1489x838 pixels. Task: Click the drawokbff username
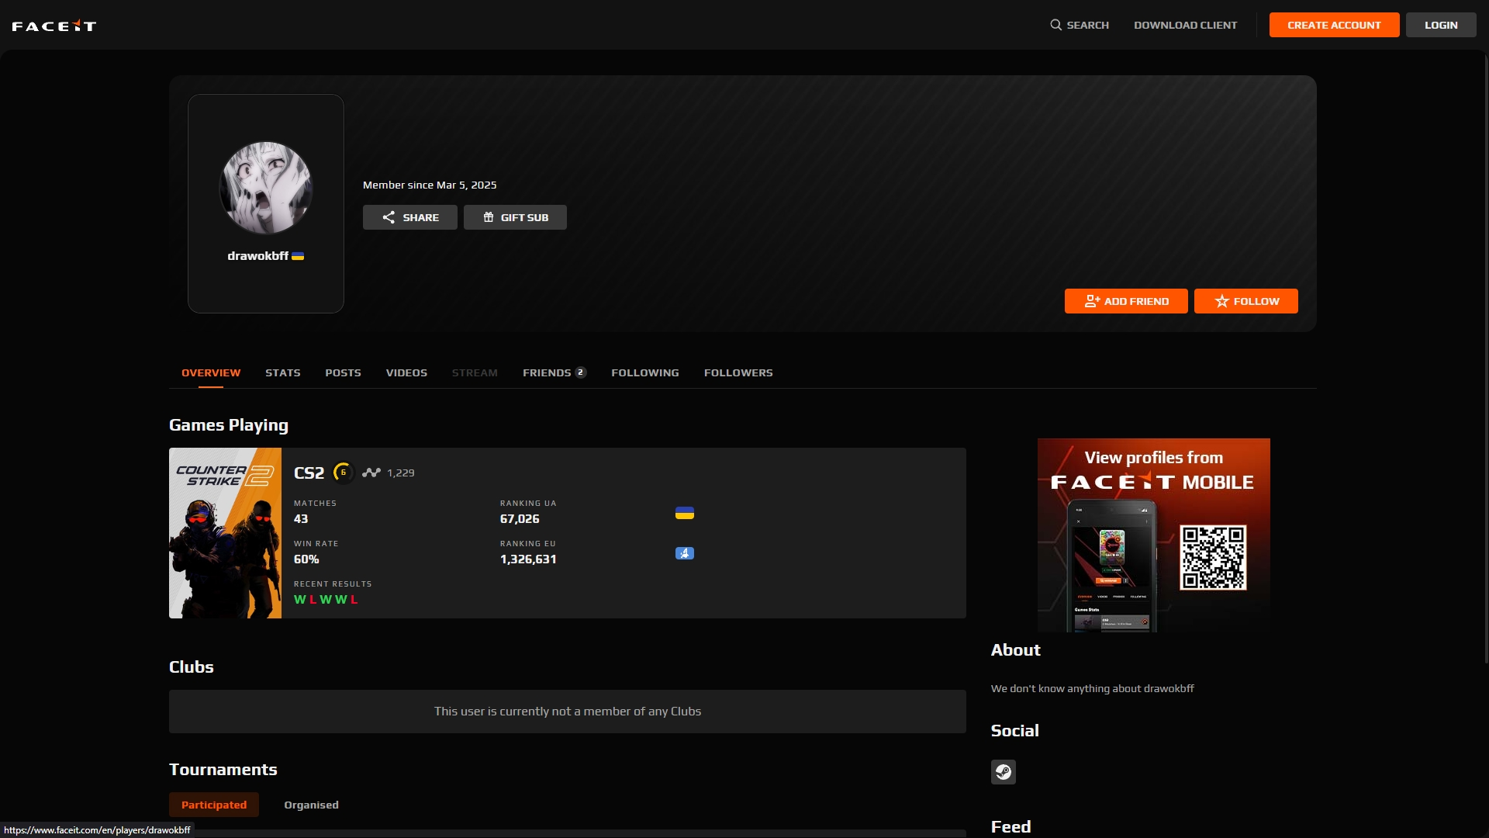257,256
